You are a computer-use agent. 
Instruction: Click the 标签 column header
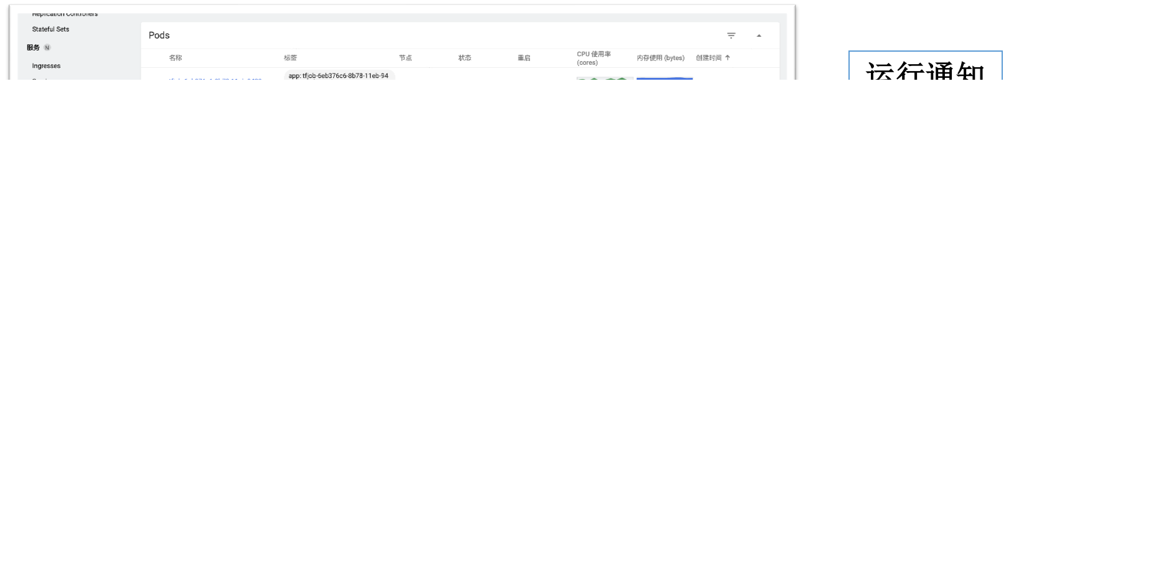pos(290,58)
